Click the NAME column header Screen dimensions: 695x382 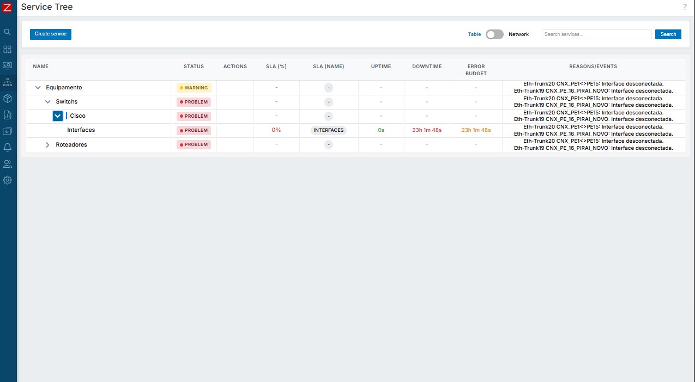click(41, 66)
